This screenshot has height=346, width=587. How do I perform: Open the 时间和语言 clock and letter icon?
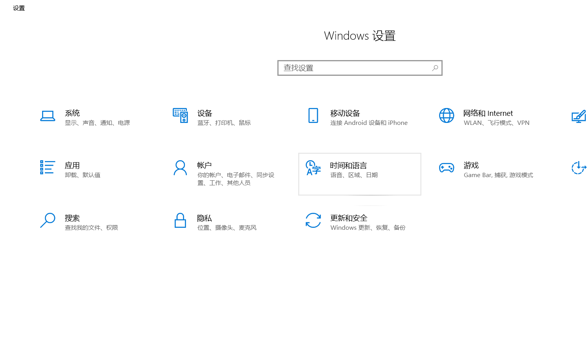[313, 168]
